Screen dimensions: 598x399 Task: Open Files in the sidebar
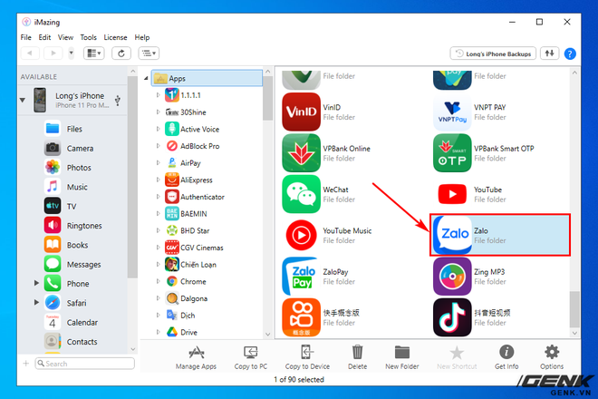coord(74,129)
